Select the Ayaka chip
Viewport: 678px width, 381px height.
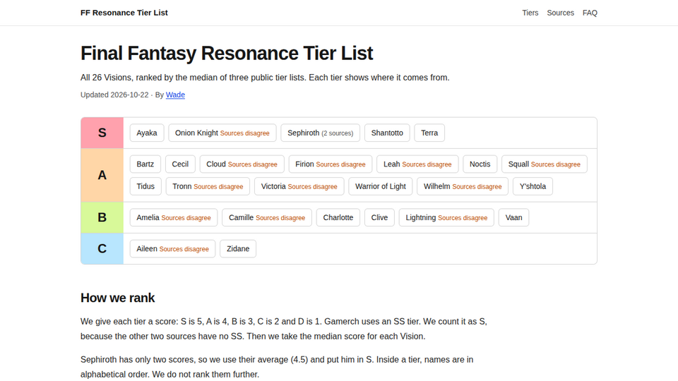coord(147,133)
